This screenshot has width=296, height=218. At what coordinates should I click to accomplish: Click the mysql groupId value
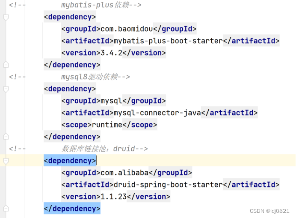[111, 101]
